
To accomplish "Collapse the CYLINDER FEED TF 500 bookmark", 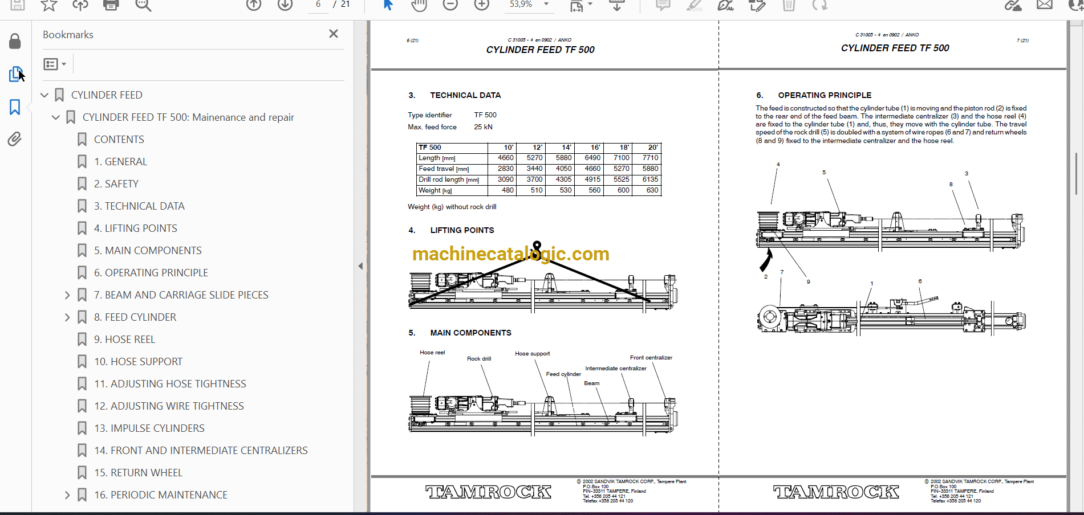I will 56,117.
